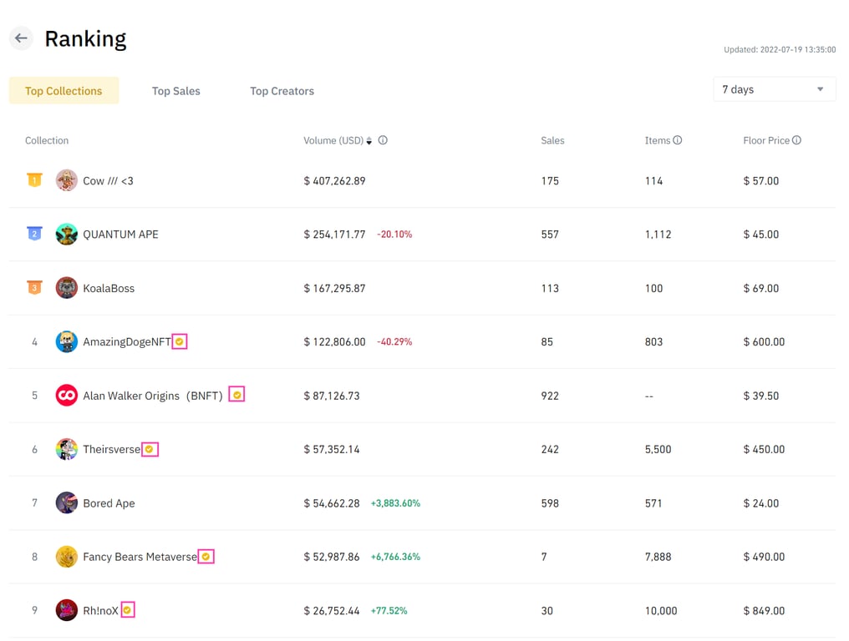Click the gold rank 1 medal icon
The height and width of the screenshot is (641, 849).
(34, 180)
